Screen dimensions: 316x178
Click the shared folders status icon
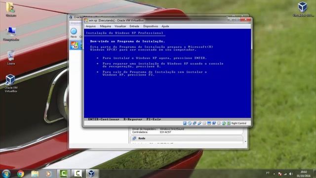[204, 123]
